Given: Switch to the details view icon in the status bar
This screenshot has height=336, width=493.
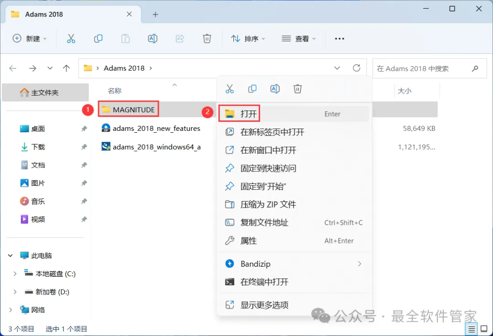Looking at the screenshot, I should pyautogui.click(x=471, y=329).
